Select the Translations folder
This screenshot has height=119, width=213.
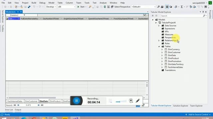[170, 70]
